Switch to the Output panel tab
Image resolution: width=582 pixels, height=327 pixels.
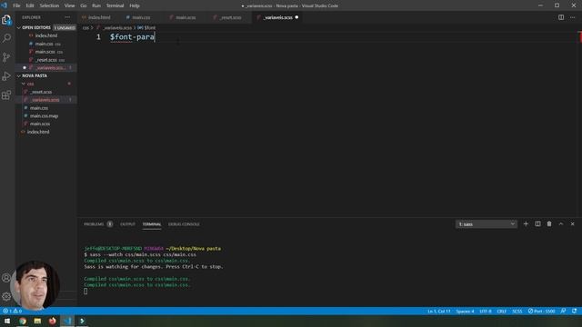(127, 224)
